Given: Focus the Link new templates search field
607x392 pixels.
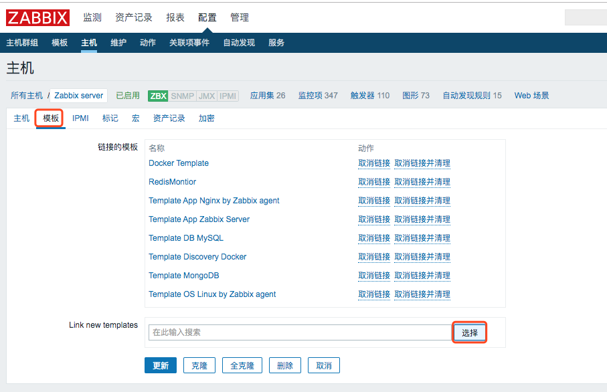Looking at the screenshot, I should tap(300, 332).
